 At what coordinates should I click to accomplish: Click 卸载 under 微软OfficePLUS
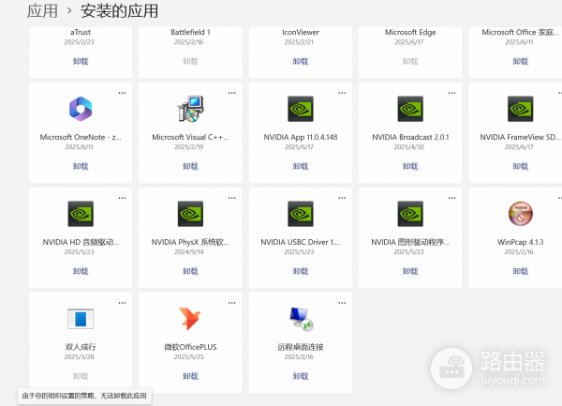[x=190, y=376]
